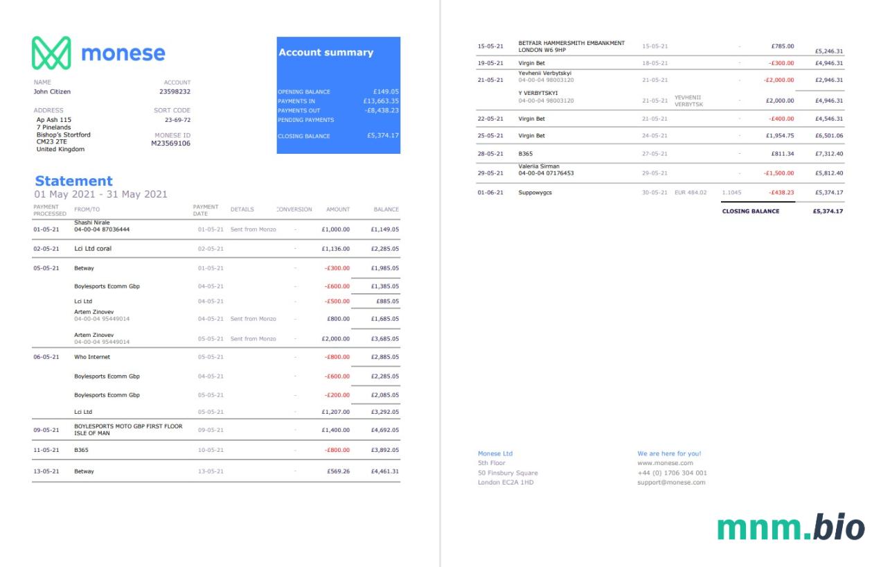This screenshot has height=567, width=881.
Task: Click the Monese ID M23569106
Action: [x=172, y=143]
